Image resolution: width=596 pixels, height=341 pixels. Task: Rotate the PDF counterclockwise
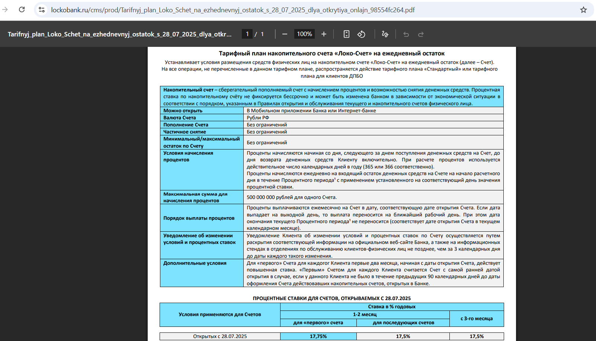coord(361,34)
